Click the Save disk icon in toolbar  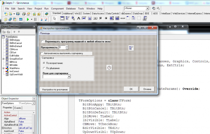click(x=18, y=14)
